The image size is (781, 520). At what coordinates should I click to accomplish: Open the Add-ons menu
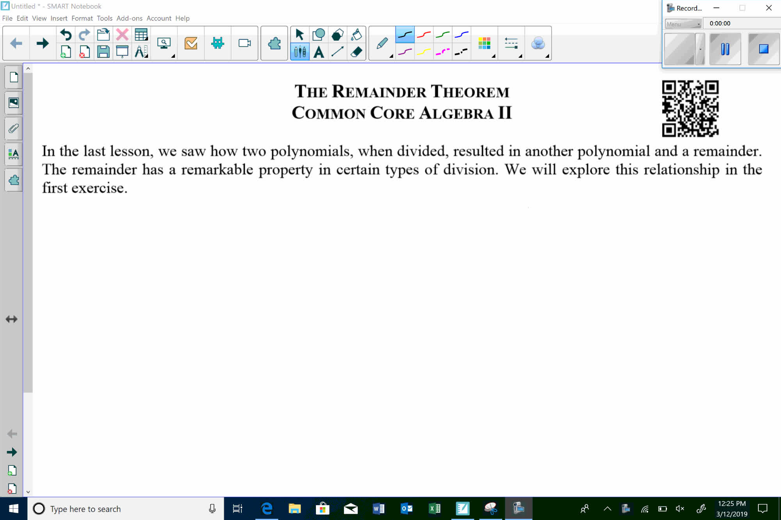(129, 18)
